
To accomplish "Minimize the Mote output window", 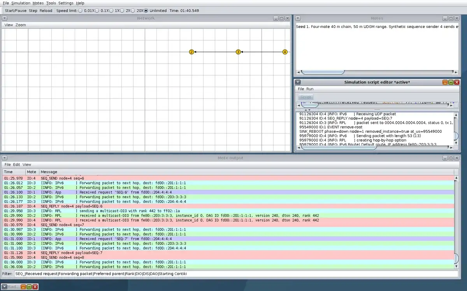I will 445,158.
